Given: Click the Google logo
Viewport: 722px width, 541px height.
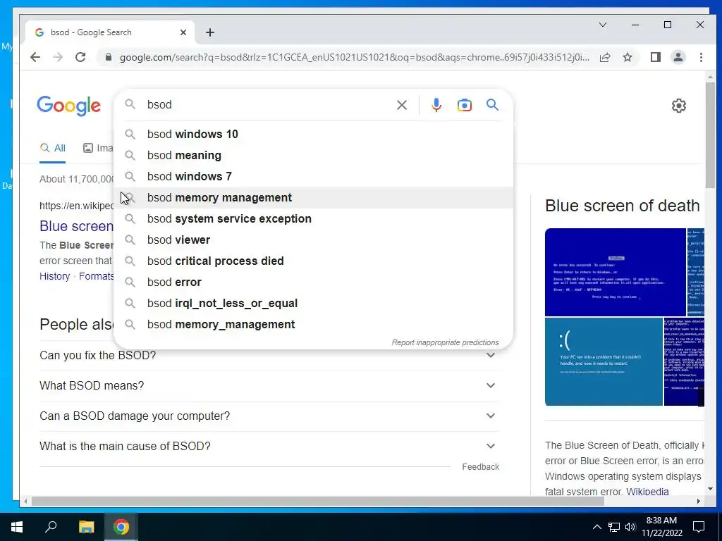Looking at the screenshot, I should (x=68, y=106).
